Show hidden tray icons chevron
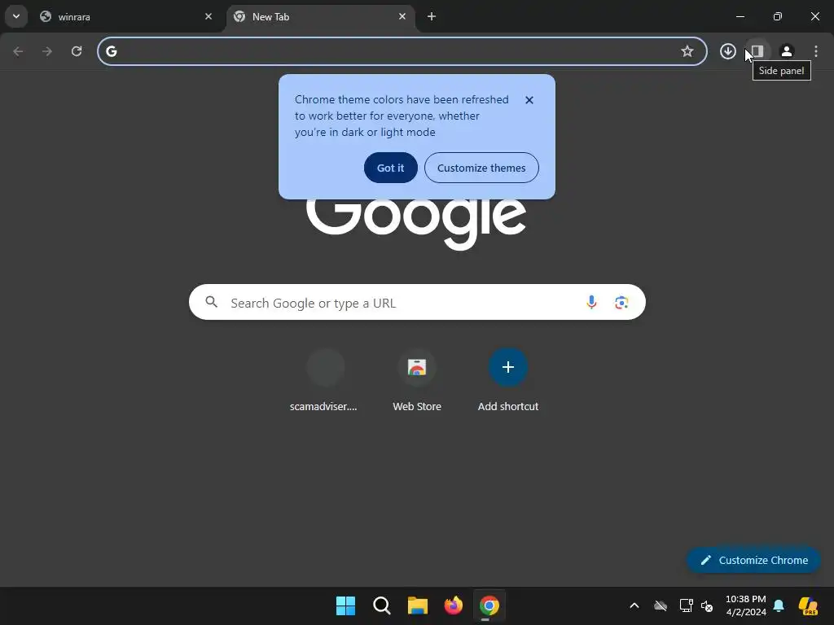The width and height of the screenshot is (834, 625). click(634, 605)
